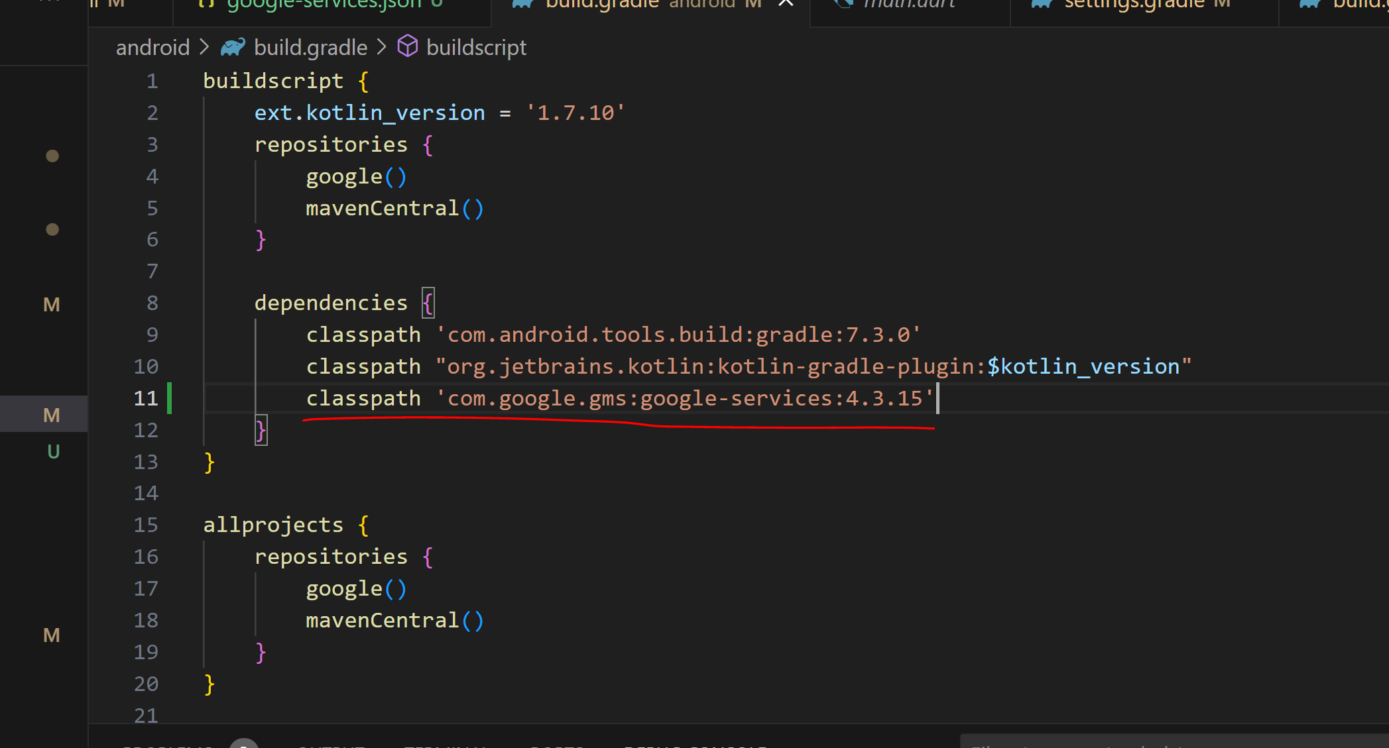Click the Gradle elephant icon in breadcrumb
This screenshot has height=748, width=1389.
coord(233,48)
